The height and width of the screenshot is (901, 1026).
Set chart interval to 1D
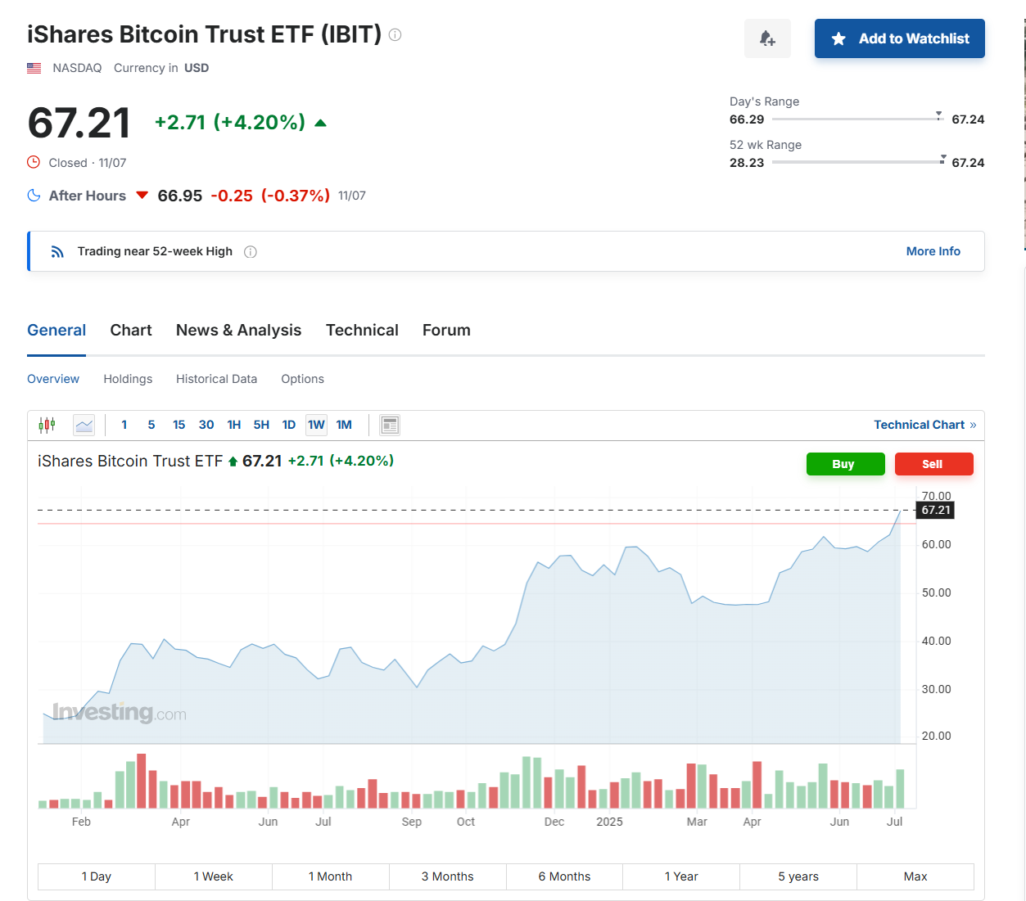(289, 425)
